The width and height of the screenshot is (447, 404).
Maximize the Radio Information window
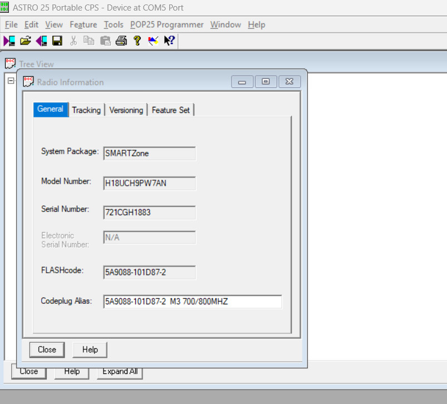(266, 82)
